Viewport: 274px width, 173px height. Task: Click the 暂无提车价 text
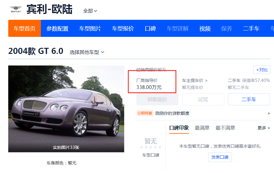click(x=193, y=87)
